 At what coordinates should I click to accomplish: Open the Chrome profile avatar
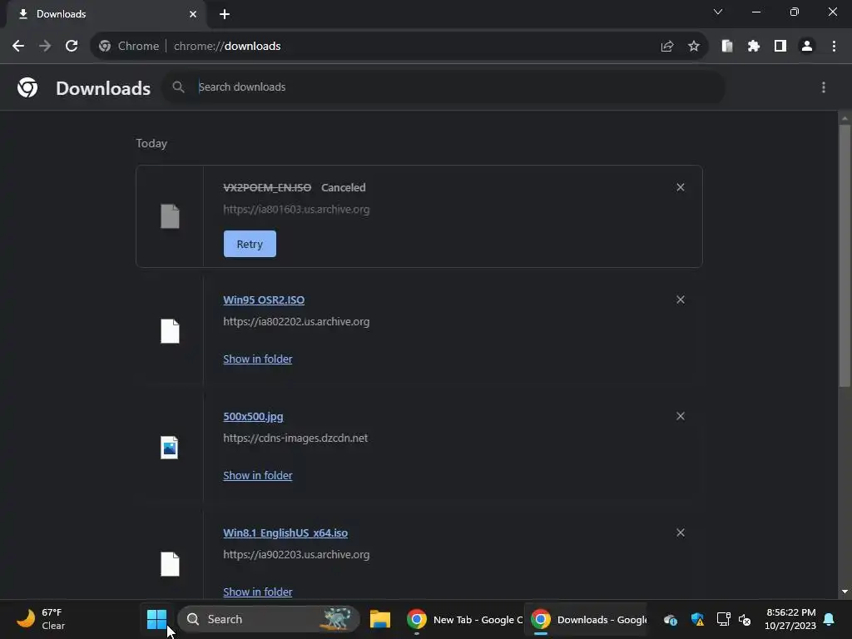[x=807, y=47]
